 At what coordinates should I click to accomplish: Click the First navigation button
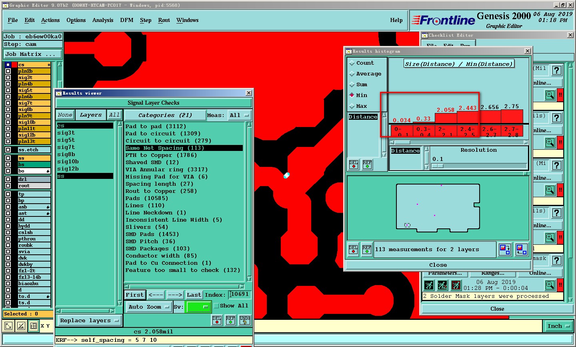[x=135, y=295]
